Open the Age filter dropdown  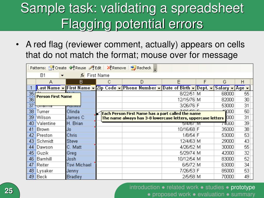pos(247,88)
